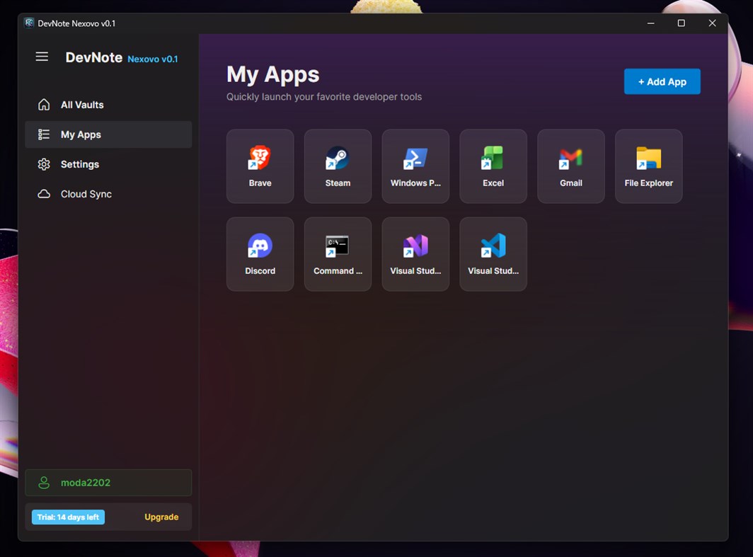Viewport: 753px width, 557px height.
Task: Open the Steam app tile
Action: click(x=338, y=166)
